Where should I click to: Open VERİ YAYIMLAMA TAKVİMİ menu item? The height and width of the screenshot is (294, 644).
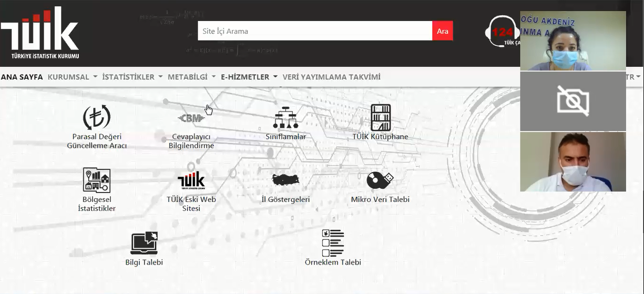tap(331, 77)
